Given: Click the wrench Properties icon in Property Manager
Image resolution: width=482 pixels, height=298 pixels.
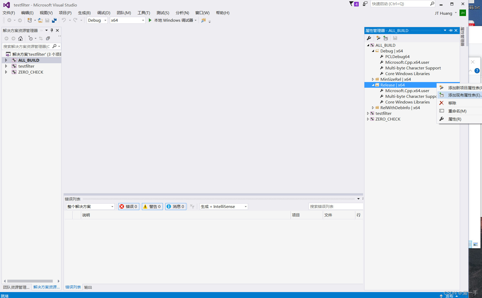Looking at the screenshot, I should tap(369, 38).
